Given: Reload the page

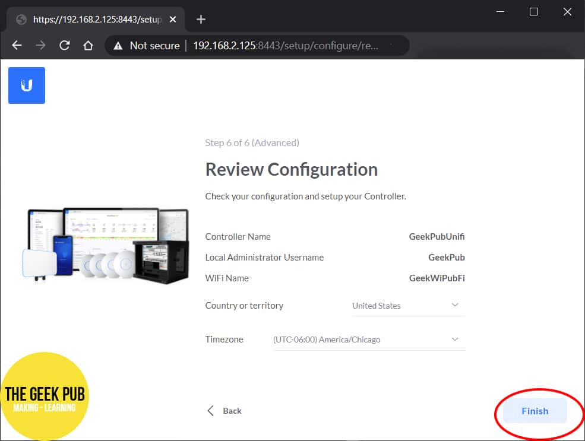Looking at the screenshot, I should pyautogui.click(x=64, y=46).
